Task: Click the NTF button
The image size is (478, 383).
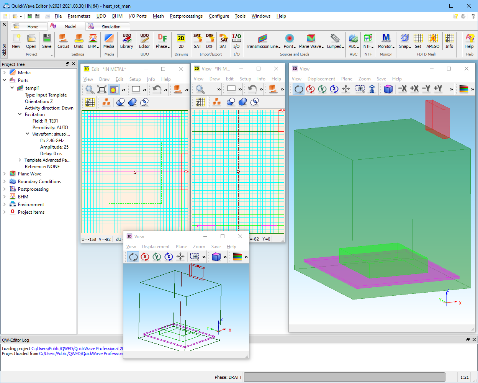Action: point(368,41)
